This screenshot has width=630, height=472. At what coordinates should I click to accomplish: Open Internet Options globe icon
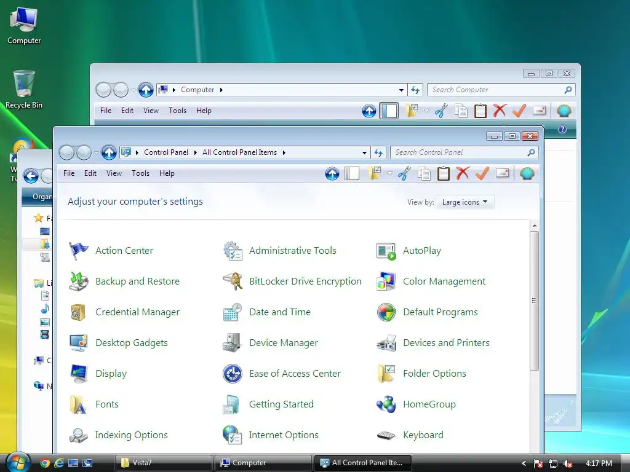click(233, 435)
